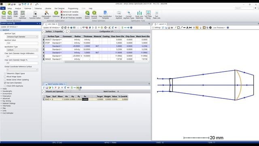The image size is (259, 146).
Task: Open Layout Settings button
Action: [157, 28]
